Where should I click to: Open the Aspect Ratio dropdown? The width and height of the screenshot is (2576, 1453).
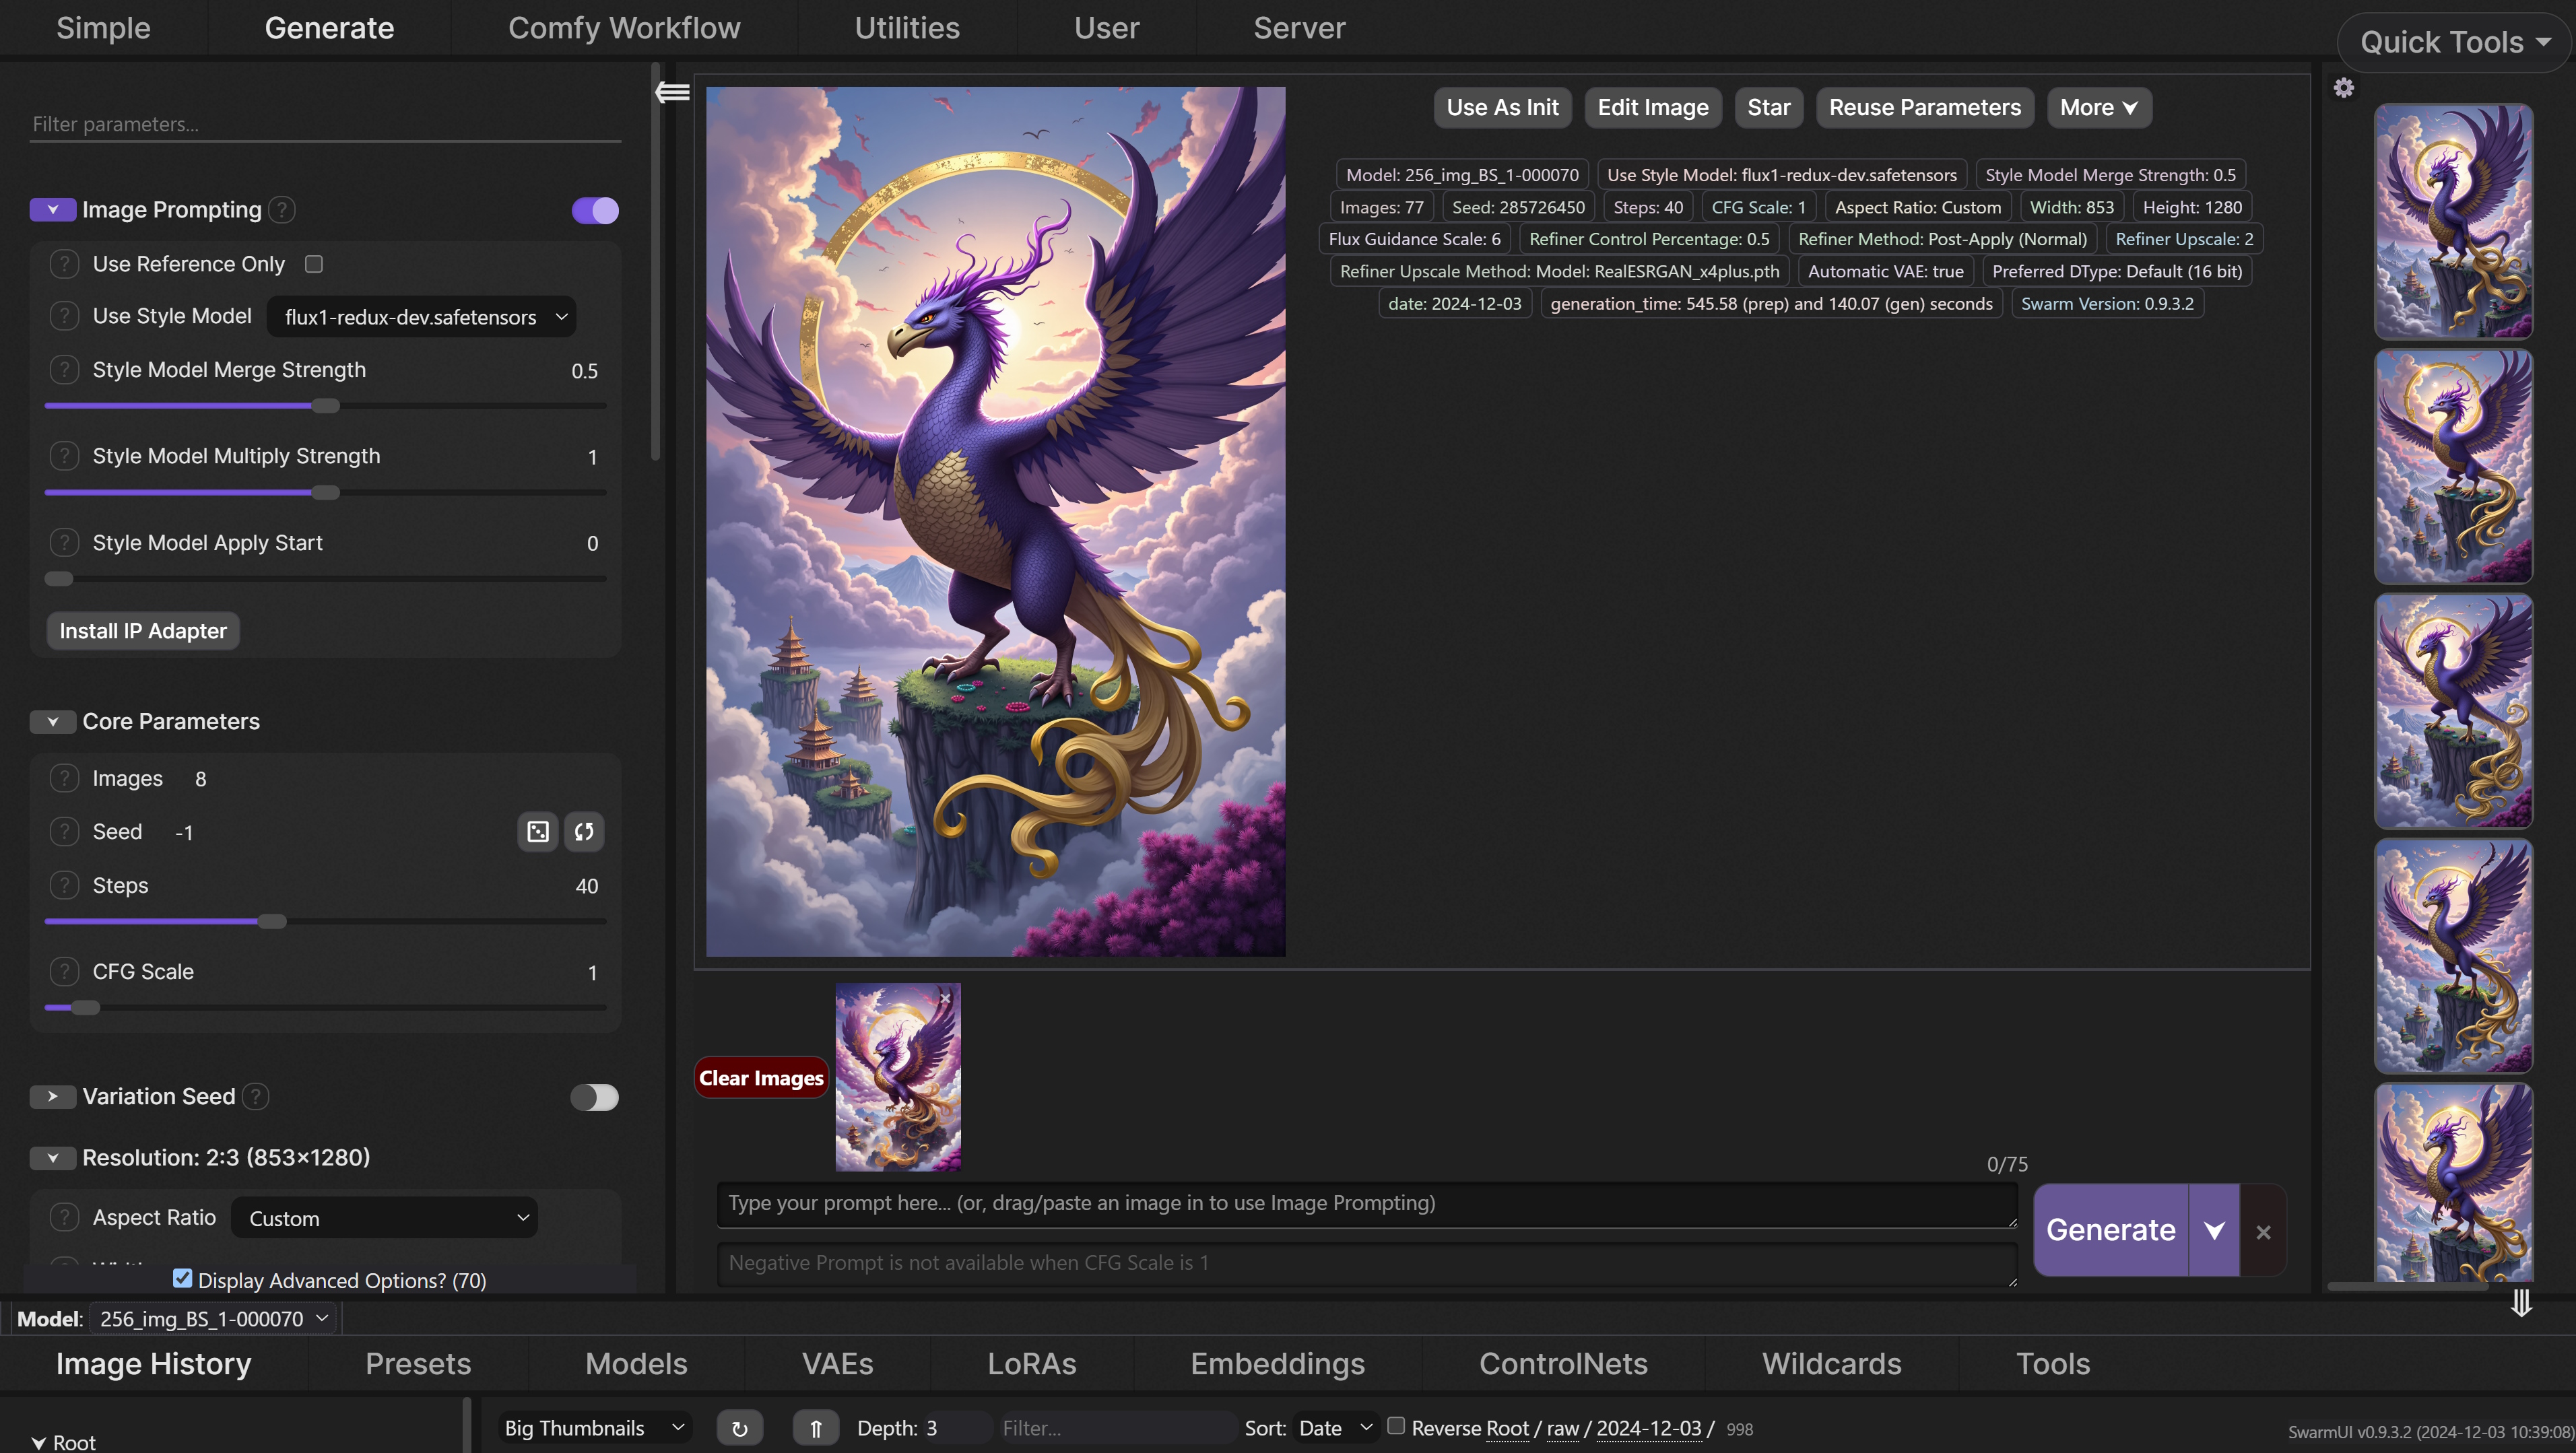click(384, 1218)
